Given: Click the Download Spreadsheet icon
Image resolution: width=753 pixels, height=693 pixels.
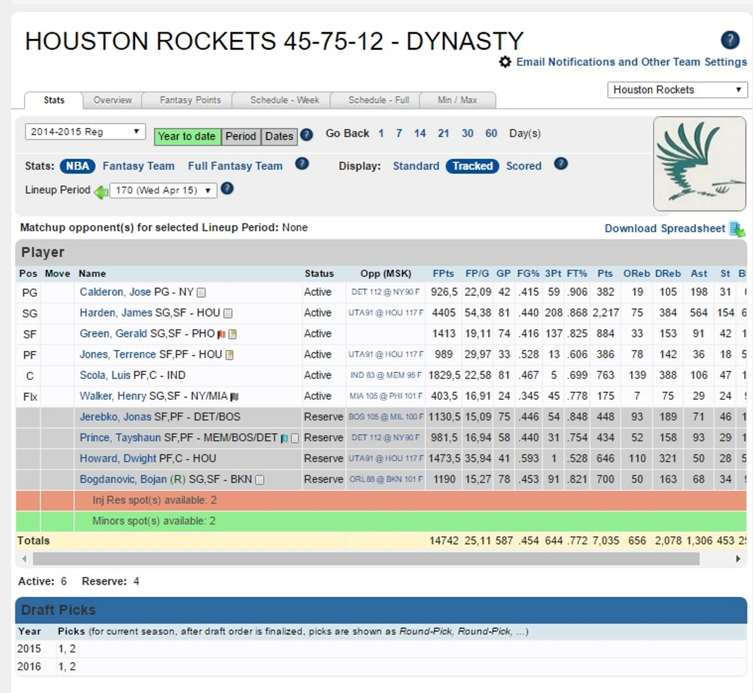Looking at the screenshot, I should (737, 229).
